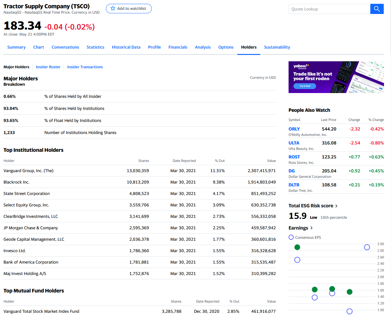
Task: Click Vanguard Group's 11.31% out value
Action: coord(218,171)
